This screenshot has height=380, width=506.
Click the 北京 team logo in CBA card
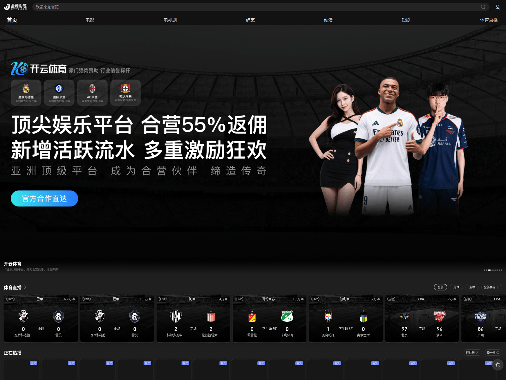(x=404, y=316)
